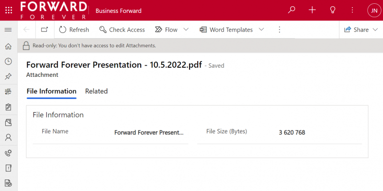The width and height of the screenshot is (383, 191).
Task: Expand the Word Templates dropdown arrow
Action: [261, 30]
